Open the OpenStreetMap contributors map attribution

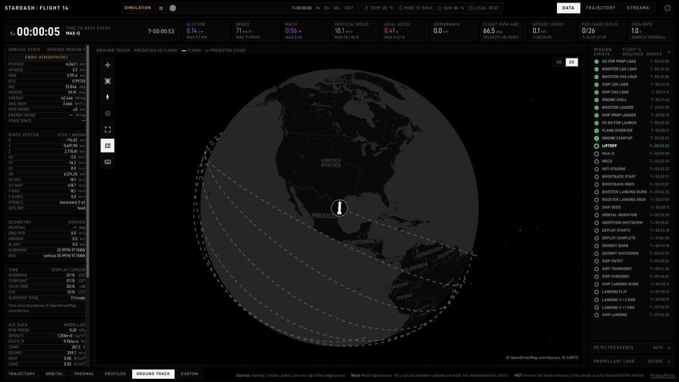535,357
